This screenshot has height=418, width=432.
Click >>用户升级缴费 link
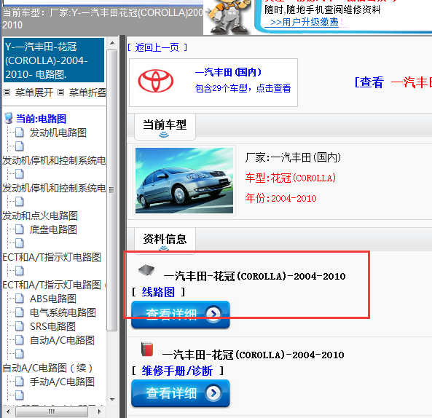pyautogui.click(x=305, y=22)
